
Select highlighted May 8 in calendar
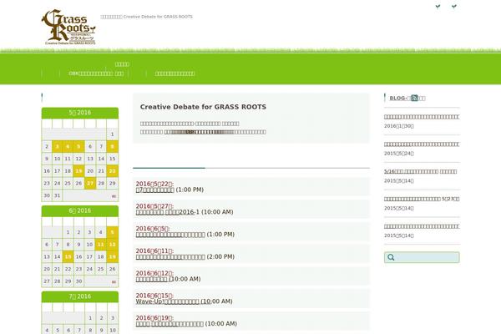112,146
